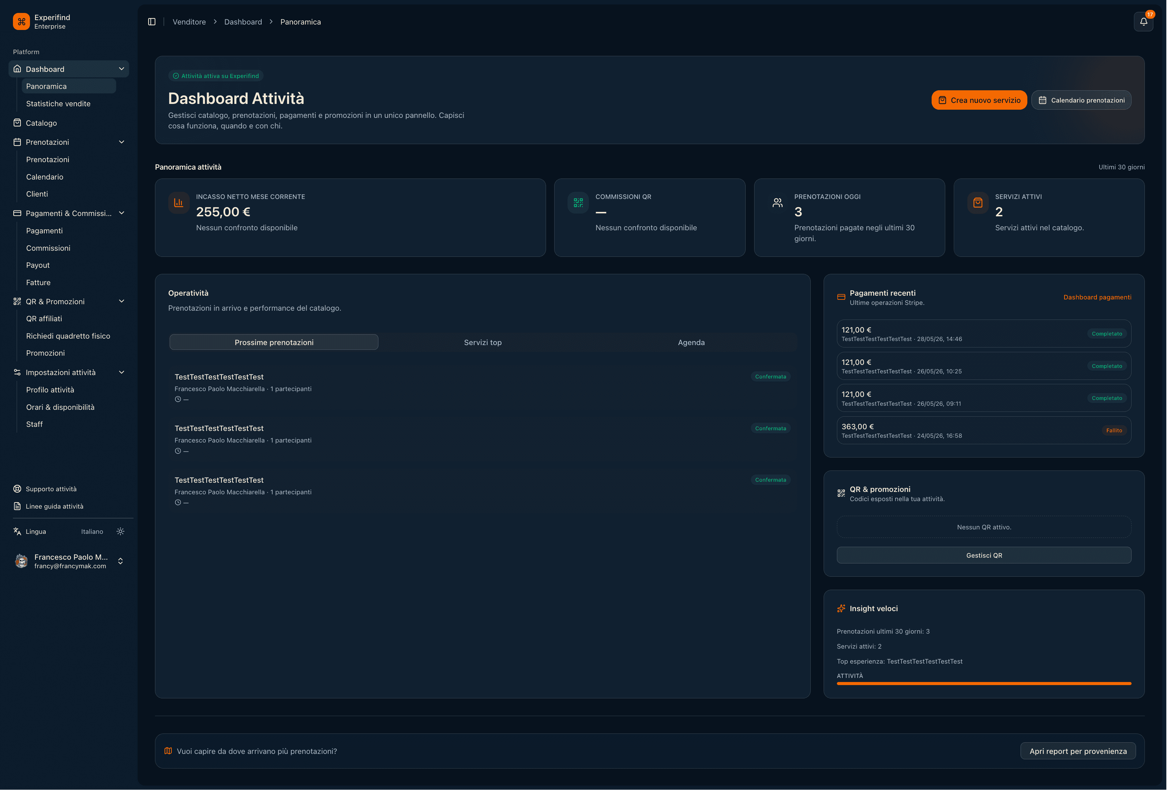
Task: Collapse the Prenotazioni section chevron
Action: (122, 142)
